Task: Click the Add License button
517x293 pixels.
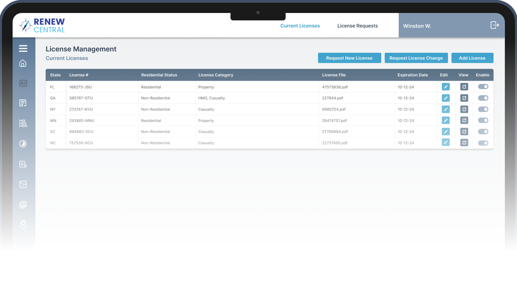Action: [x=472, y=58]
